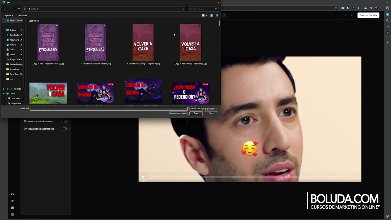Refresh the Downloads folder view
The image size is (391, 220).
click(x=183, y=9)
